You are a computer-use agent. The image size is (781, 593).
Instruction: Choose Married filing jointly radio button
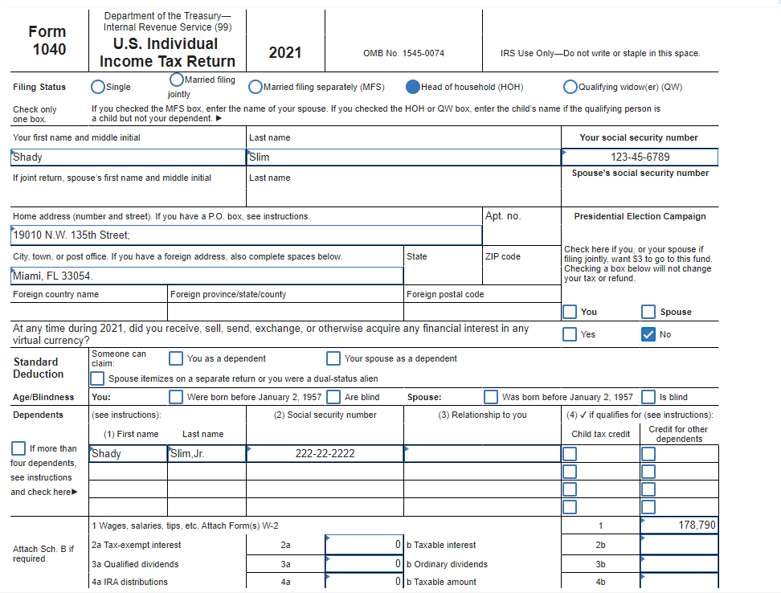point(176,80)
